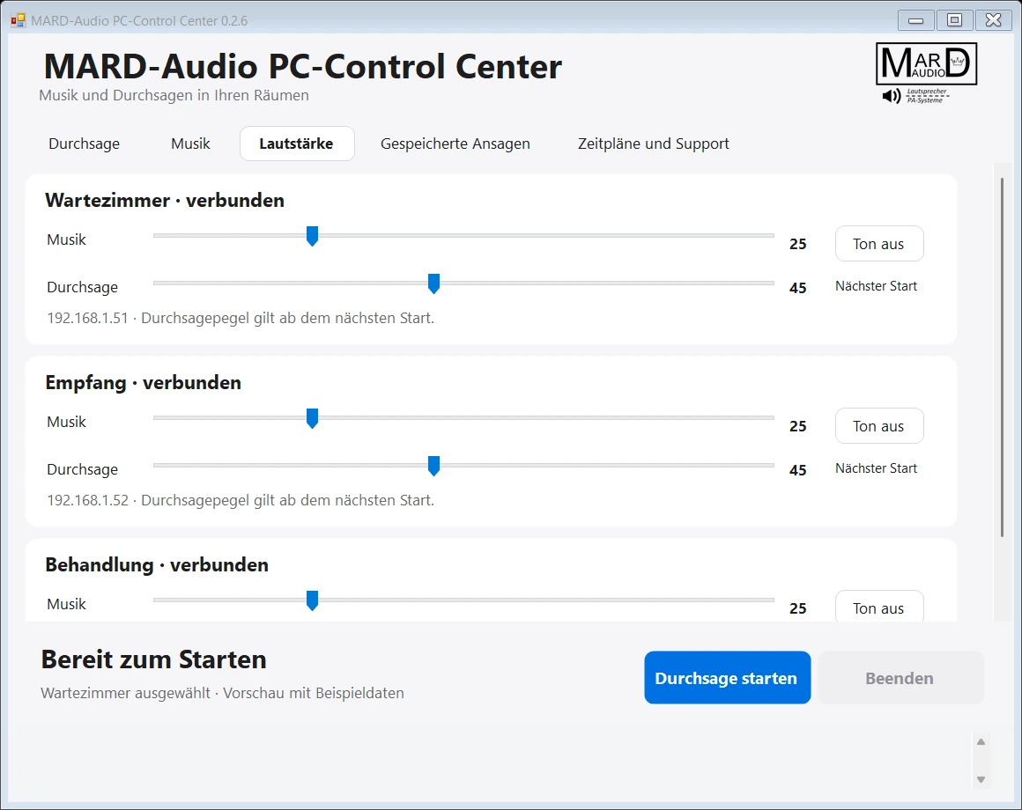
Task: Open the Durchsage tab
Action: tap(84, 144)
